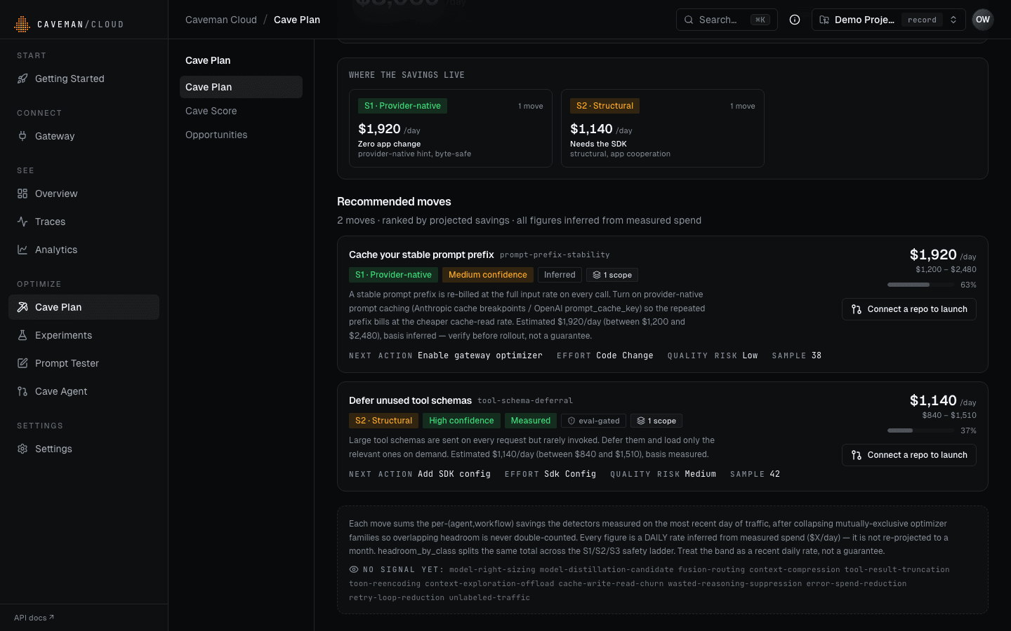The image size is (1011, 631).
Task: Click the Medium confidence badge
Action: [x=488, y=275]
